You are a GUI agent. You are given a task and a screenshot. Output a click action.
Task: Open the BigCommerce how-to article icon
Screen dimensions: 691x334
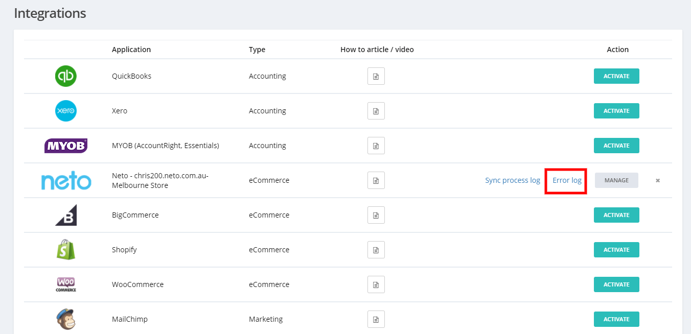coord(376,215)
